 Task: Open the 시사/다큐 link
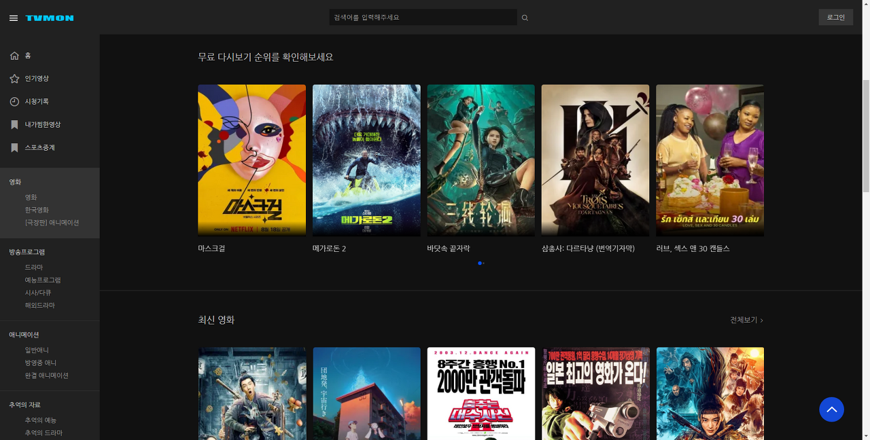point(38,293)
